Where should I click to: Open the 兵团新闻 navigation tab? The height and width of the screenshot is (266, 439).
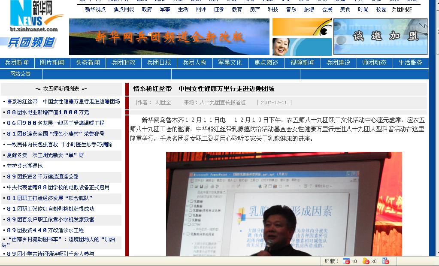tap(17, 63)
